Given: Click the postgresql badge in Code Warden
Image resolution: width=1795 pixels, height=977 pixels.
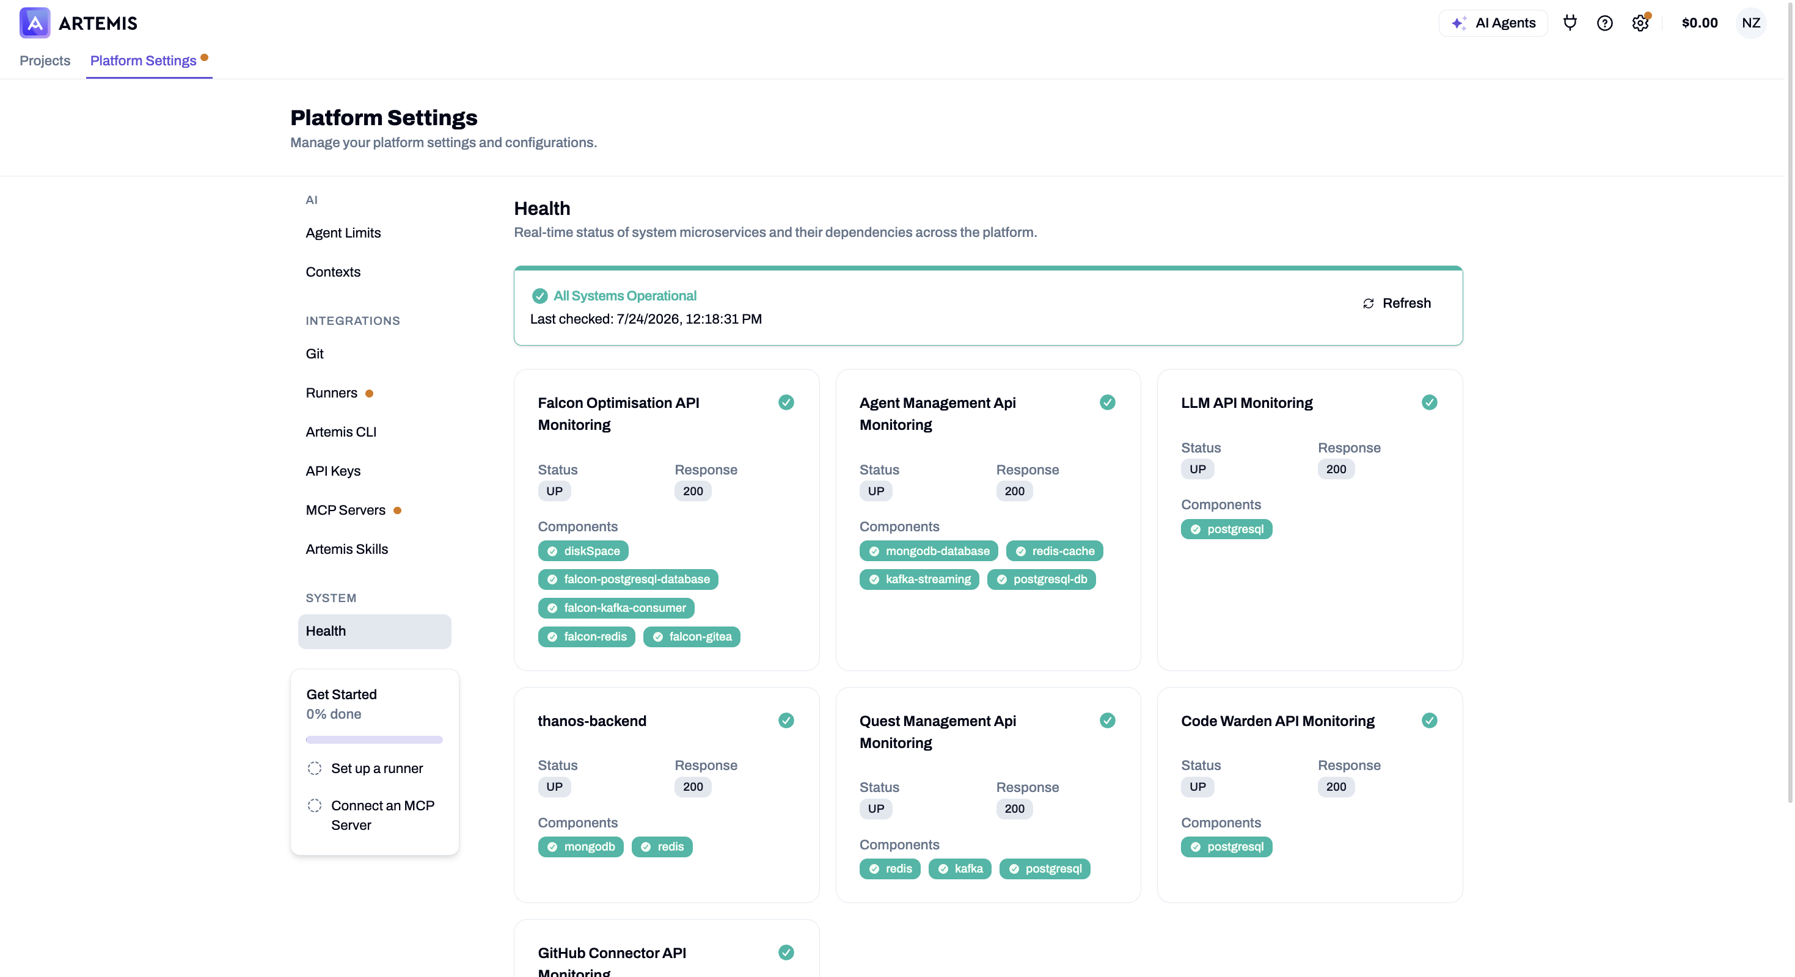Looking at the screenshot, I should click(1226, 847).
